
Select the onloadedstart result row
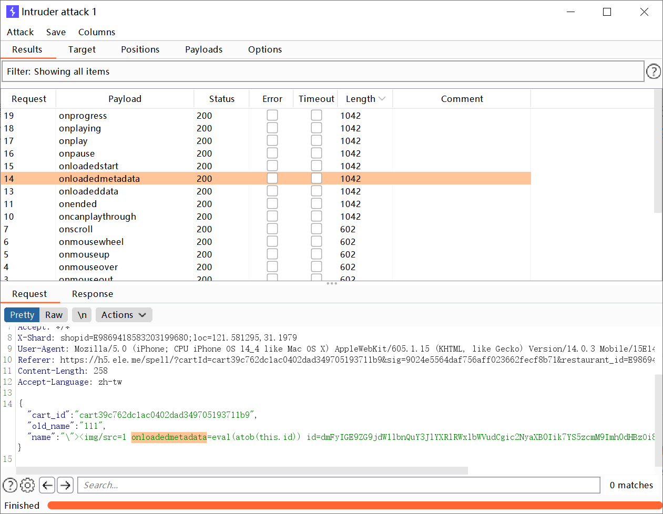[266, 166]
